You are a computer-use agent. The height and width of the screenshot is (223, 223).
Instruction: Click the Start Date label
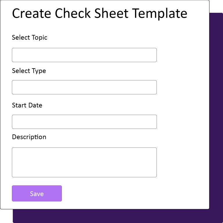pyautogui.click(x=27, y=105)
